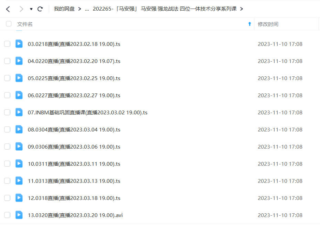
Task: Open 13.0320直播(直播2023.03.20 19.00).avi
Action: [x=75, y=215]
